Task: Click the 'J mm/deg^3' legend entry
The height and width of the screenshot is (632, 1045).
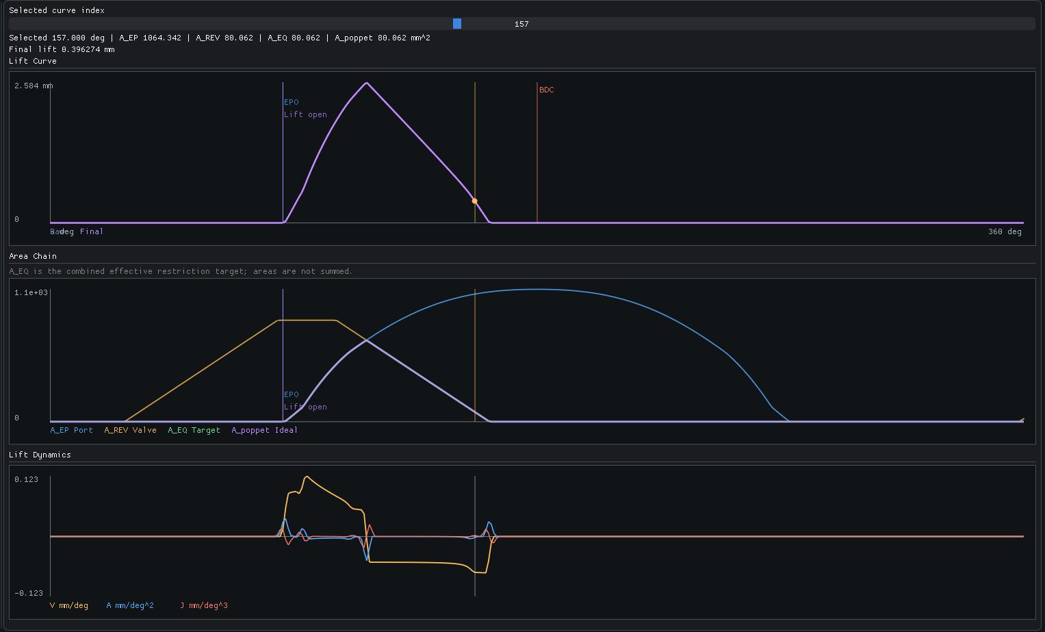Action: pyautogui.click(x=204, y=605)
